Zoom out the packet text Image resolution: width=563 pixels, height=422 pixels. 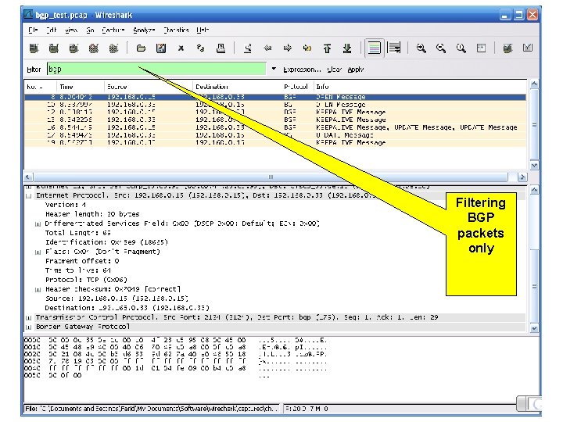[x=441, y=48]
